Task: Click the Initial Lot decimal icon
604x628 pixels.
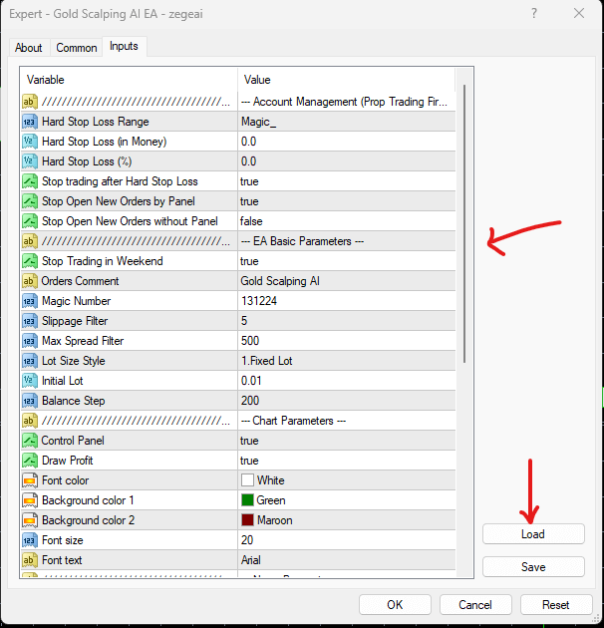Action: [x=29, y=381]
